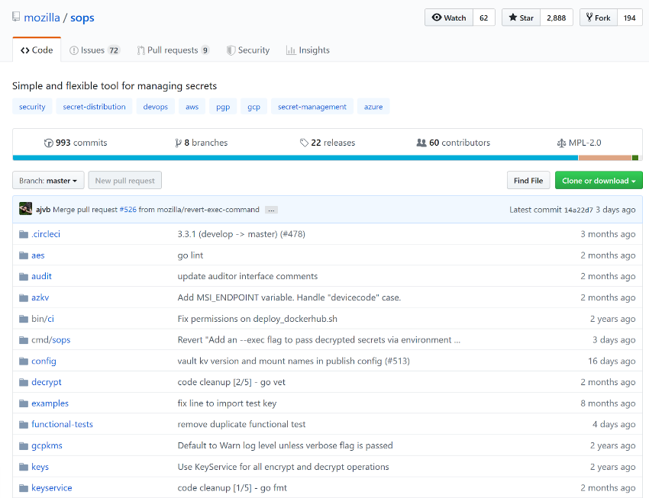Open the functional-tests folder
This screenshot has width=649, height=498.
click(62, 425)
